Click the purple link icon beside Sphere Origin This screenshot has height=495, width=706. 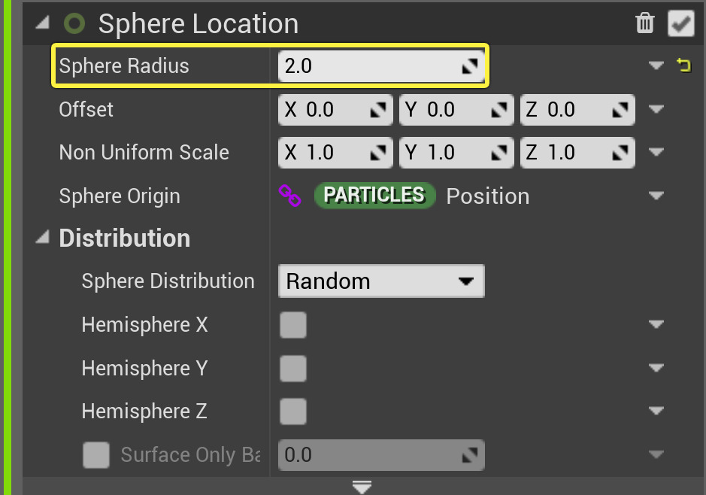tap(289, 196)
